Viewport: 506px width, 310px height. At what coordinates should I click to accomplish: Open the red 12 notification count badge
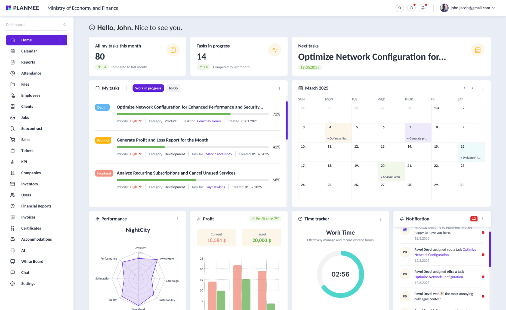tap(474, 219)
